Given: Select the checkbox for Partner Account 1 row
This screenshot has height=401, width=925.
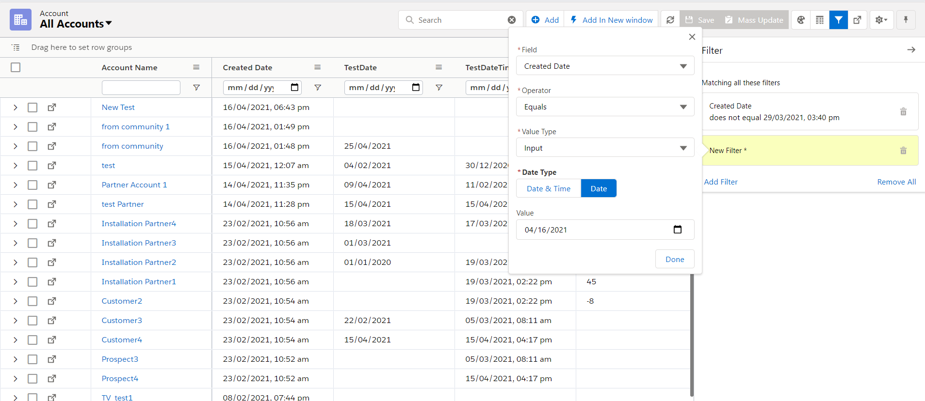Looking at the screenshot, I should pos(32,185).
